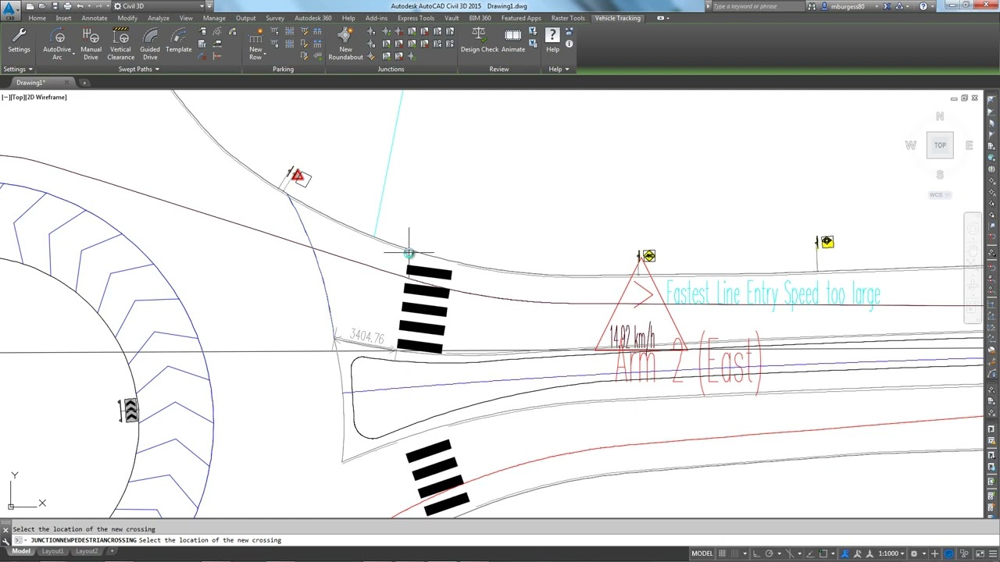Viewport: 1000px width, 562px height.
Task: Open the WCS coordinate system dropdown
Action: [940, 195]
